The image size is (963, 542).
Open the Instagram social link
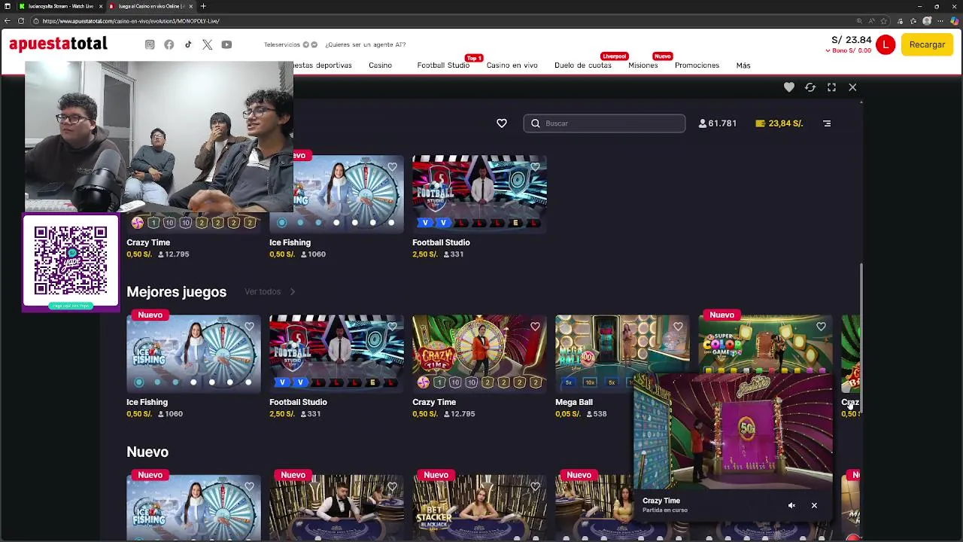point(150,44)
